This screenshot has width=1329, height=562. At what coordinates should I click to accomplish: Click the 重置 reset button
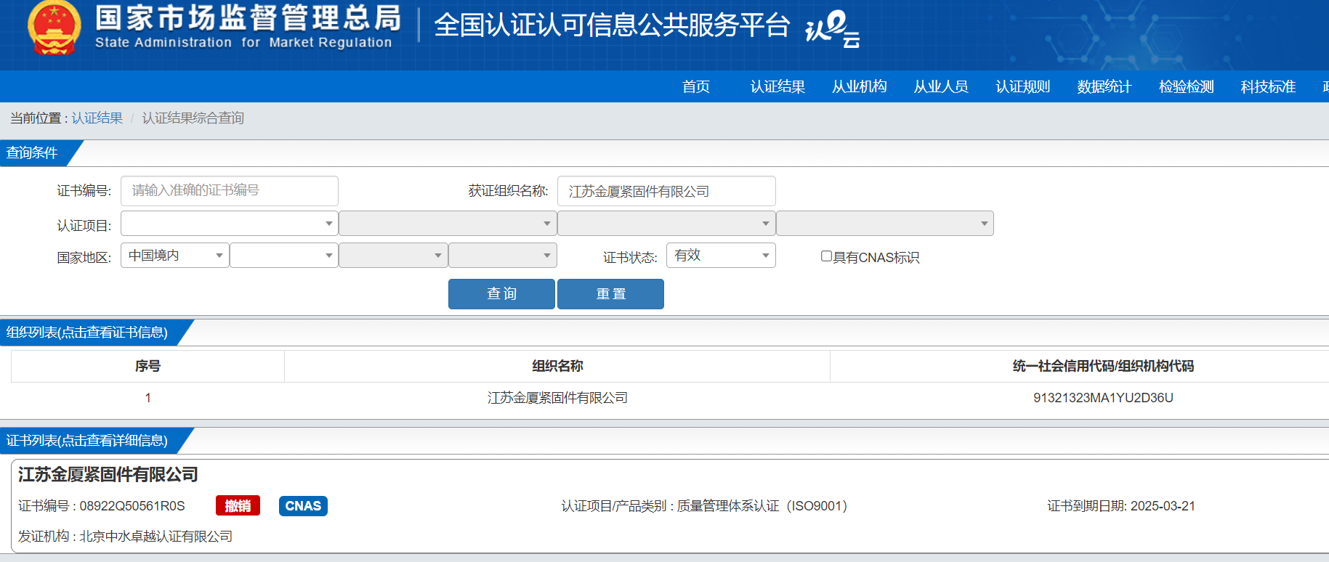coord(610,294)
